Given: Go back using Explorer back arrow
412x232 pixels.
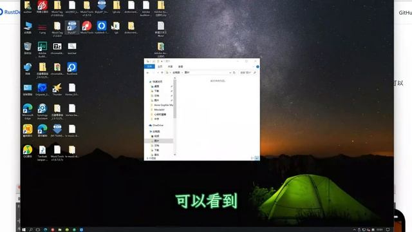Looking at the screenshot, I should click(148, 73).
